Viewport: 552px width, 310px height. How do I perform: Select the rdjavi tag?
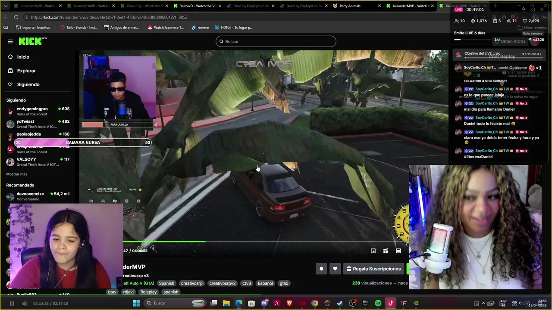point(128,292)
